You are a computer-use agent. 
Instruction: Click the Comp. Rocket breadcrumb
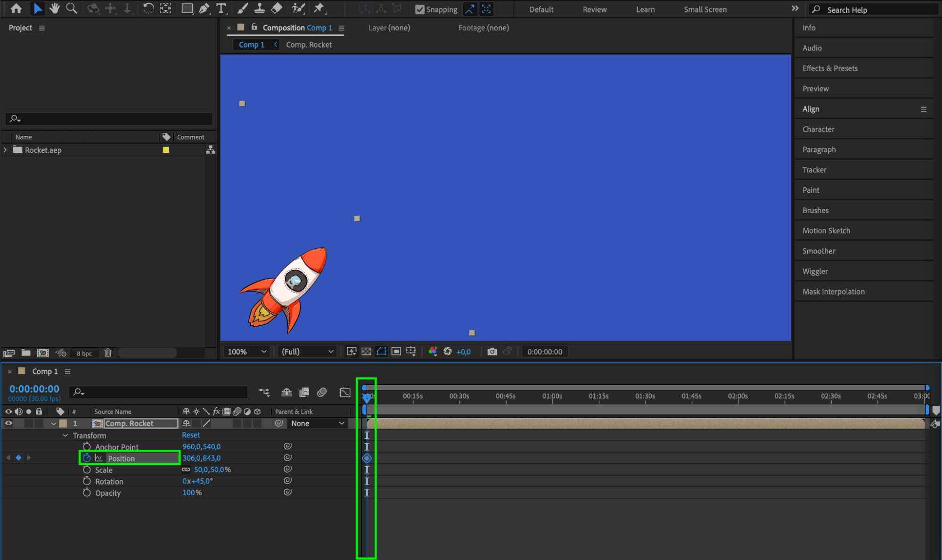(x=309, y=45)
